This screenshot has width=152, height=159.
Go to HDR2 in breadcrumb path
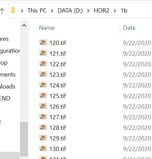pyautogui.click(x=101, y=11)
